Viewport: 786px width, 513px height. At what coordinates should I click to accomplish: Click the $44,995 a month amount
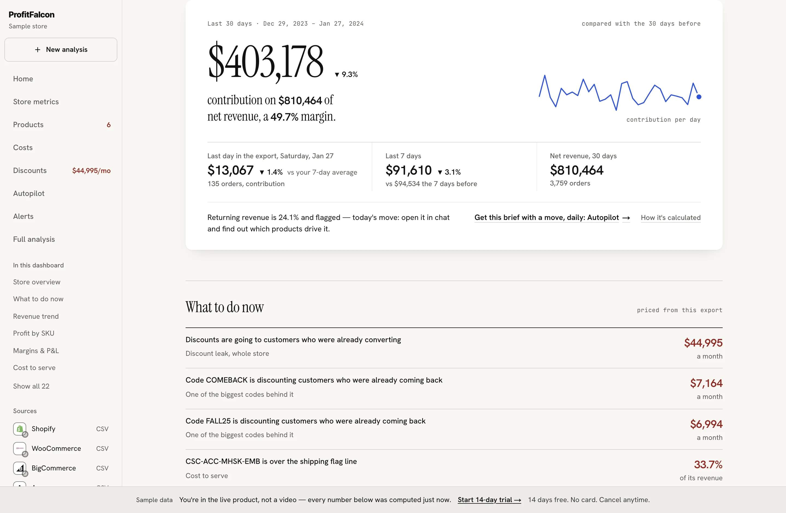tap(703, 343)
